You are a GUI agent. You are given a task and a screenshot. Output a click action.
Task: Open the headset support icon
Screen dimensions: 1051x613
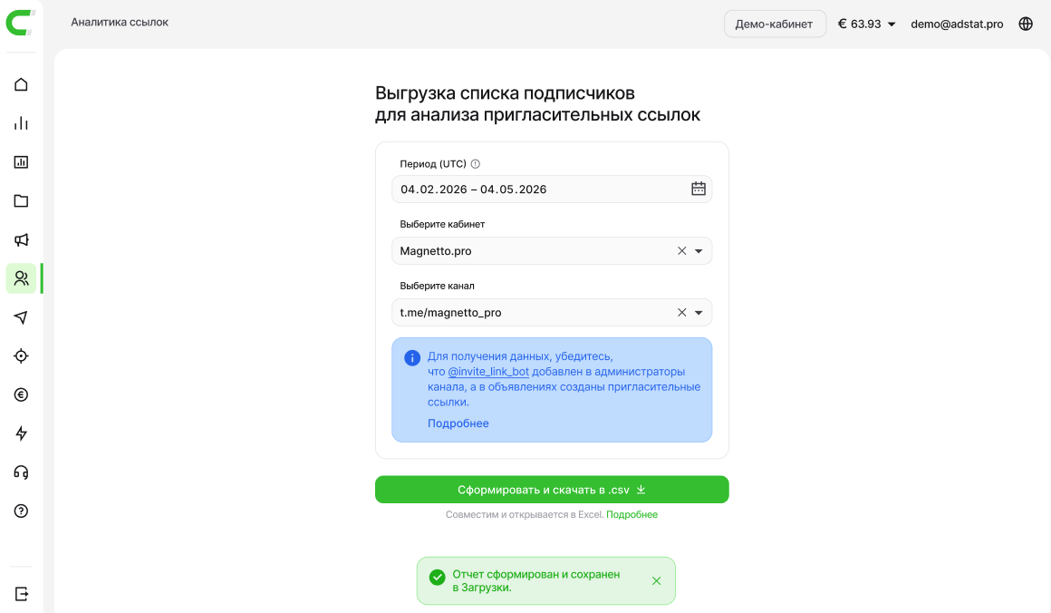[21, 472]
